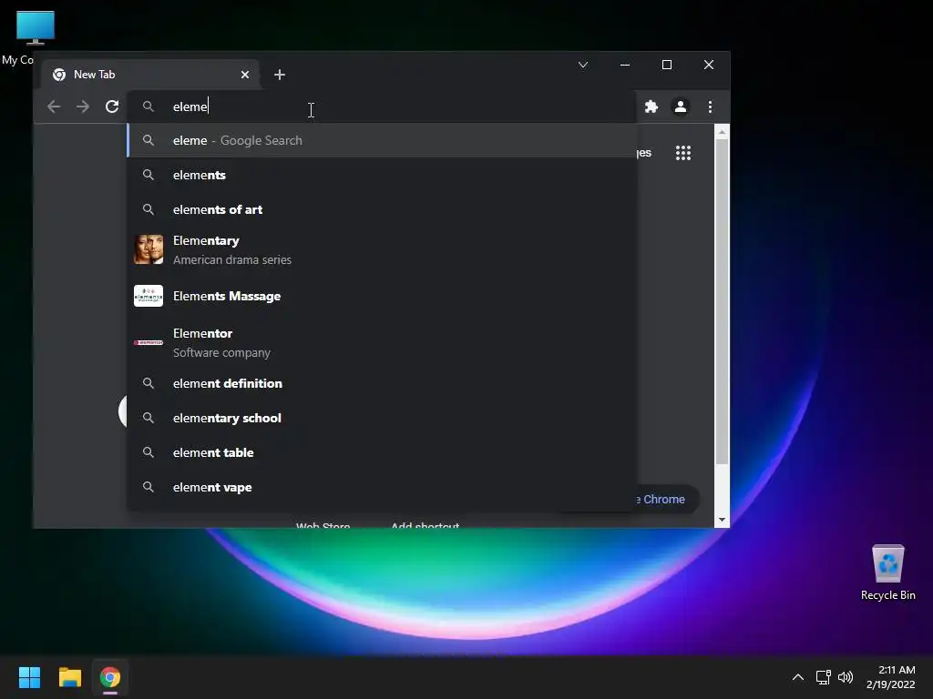Choose 'element definition' suggestion
The width and height of the screenshot is (933, 699).
382,383
